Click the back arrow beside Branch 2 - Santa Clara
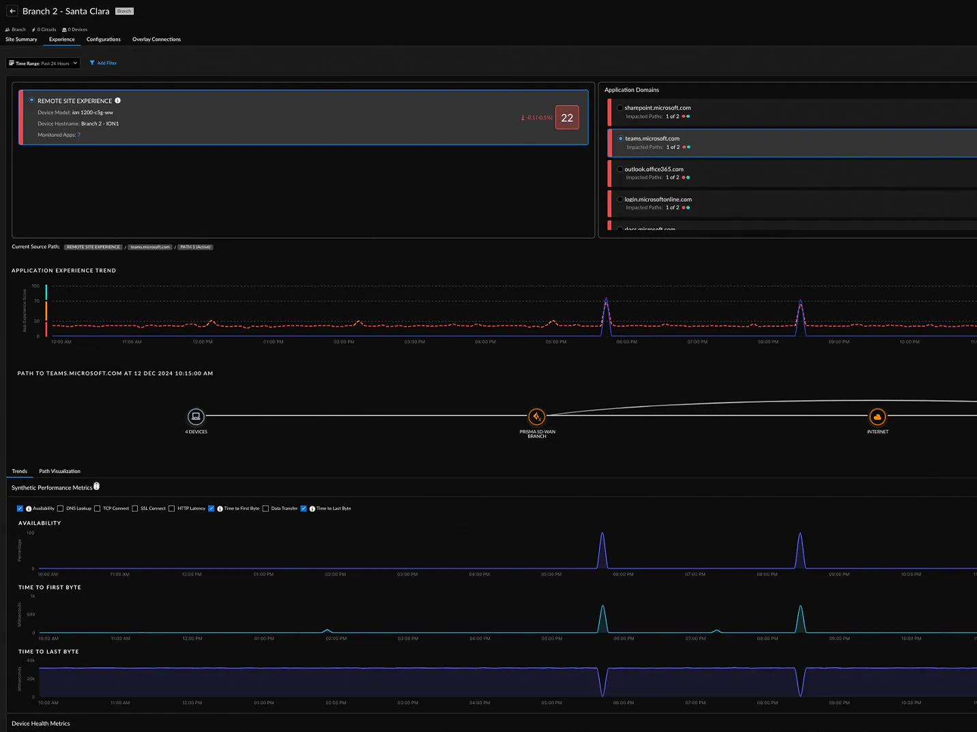Screen dimensions: 977x732 tap(12, 11)
